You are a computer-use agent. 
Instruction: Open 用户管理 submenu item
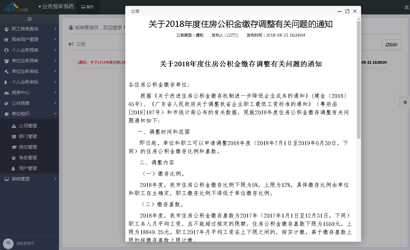[28, 168]
